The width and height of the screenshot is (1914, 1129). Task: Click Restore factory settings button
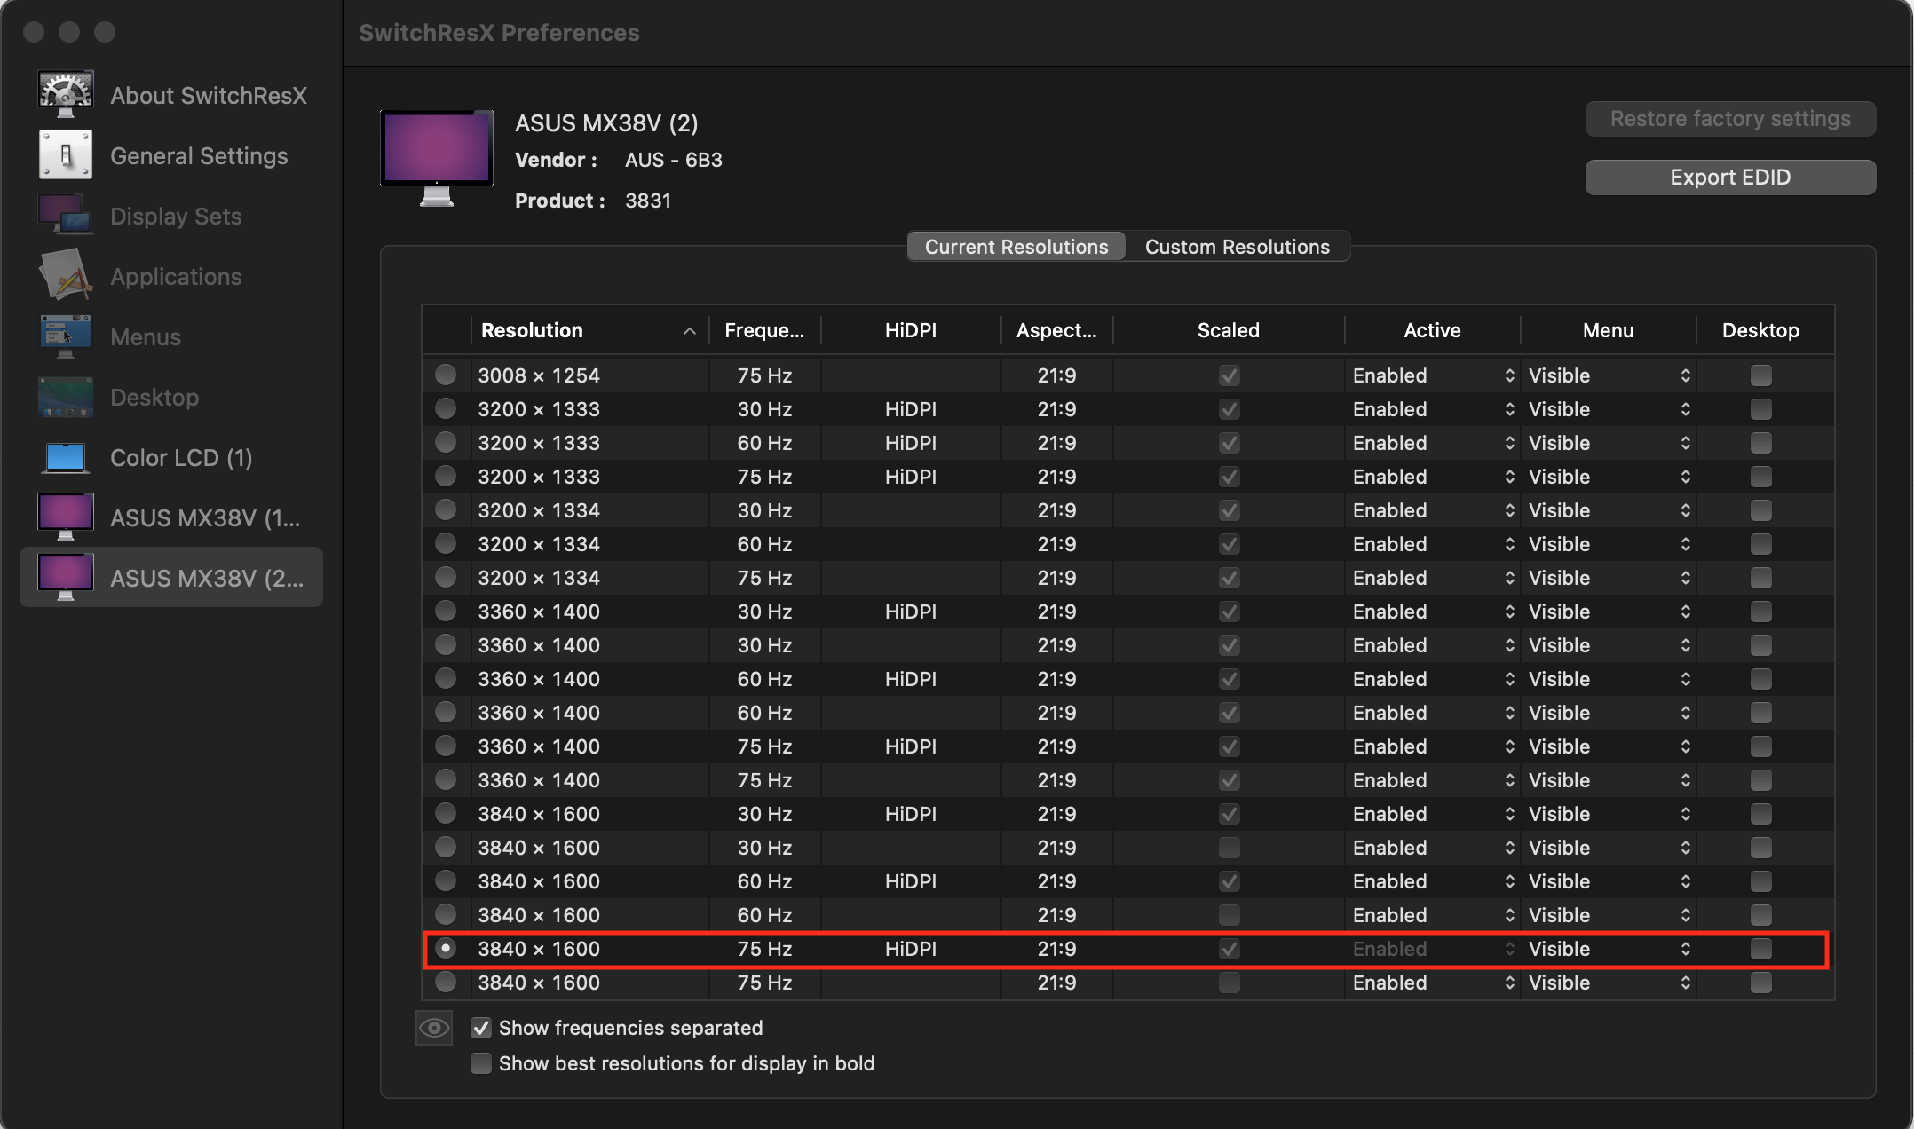tap(1730, 119)
